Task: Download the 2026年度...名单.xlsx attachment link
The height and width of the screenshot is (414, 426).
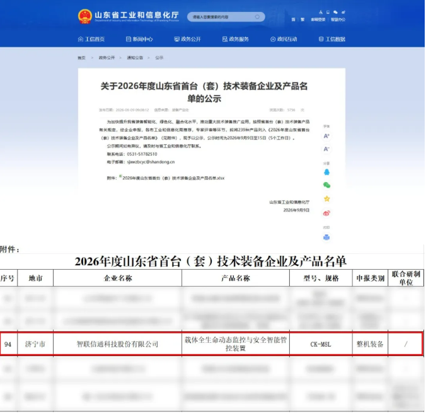Action: (x=173, y=178)
